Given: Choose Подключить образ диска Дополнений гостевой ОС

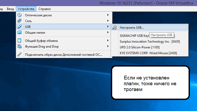Looking at the screenshot, I should pyautogui.click(x=64, y=54).
